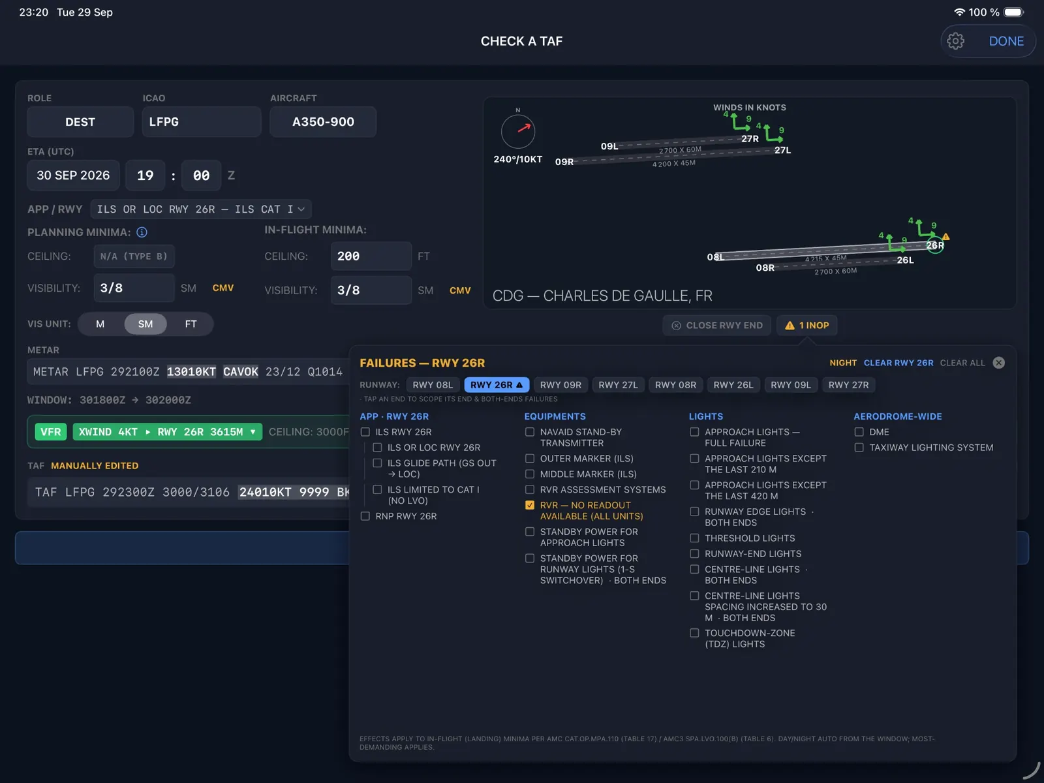Check NAVAID stand-by transmitter
The height and width of the screenshot is (783, 1044).
(530, 432)
